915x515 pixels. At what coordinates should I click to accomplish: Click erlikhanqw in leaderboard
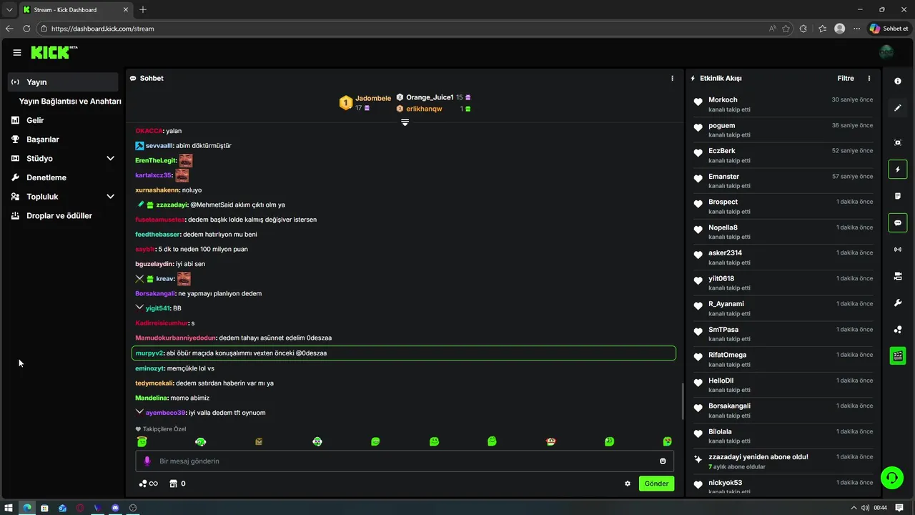(x=424, y=109)
